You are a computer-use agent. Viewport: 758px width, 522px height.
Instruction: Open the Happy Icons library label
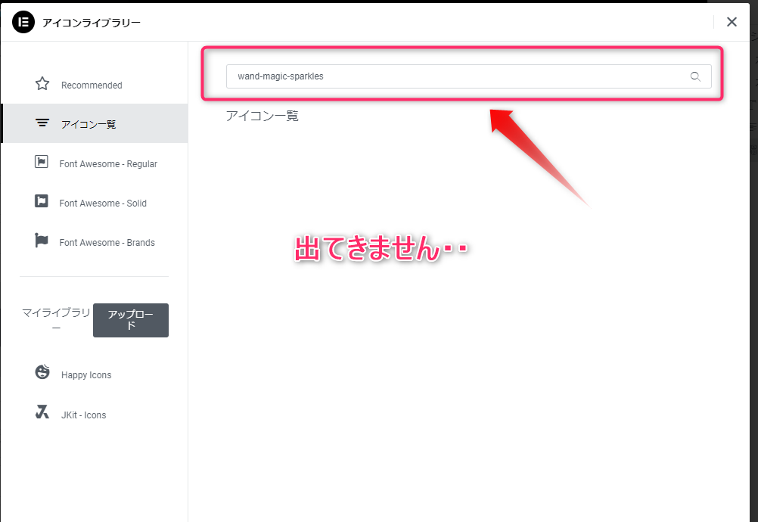pyautogui.click(x=86, y=375)
